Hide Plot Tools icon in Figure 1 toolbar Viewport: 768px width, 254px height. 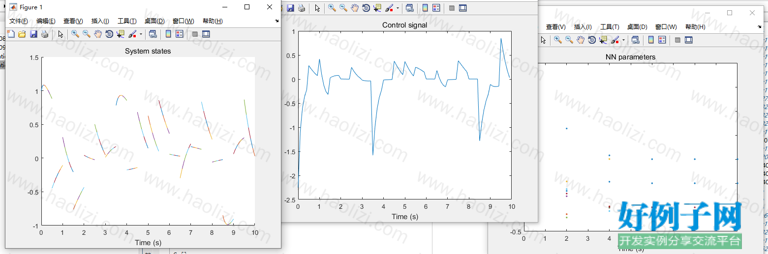pos(195,34)
